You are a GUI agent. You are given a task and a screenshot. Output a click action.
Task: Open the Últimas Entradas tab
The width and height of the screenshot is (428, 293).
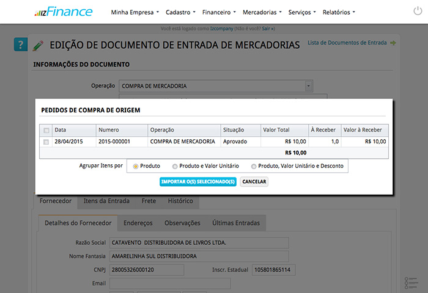(x=235, y=223)
